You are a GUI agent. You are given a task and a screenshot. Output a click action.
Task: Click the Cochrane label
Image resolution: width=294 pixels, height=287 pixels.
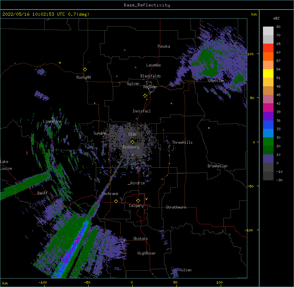110,194
